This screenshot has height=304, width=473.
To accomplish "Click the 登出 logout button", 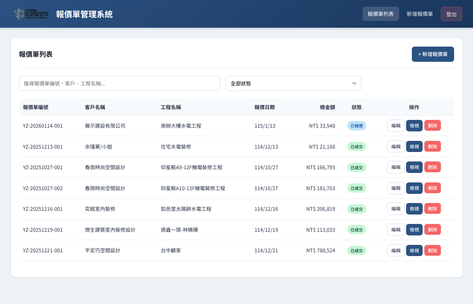I will tap(451, 14).
